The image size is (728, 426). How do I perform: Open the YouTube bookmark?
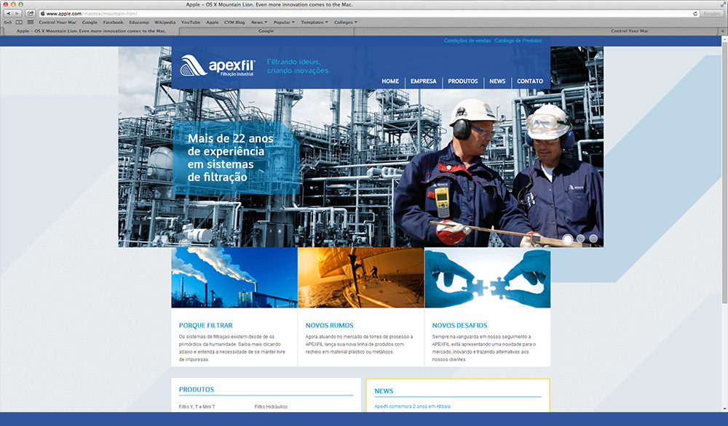190,23
